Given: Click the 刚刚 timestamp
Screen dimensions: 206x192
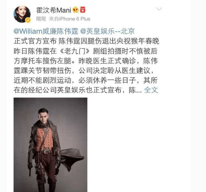Looking at the screenshot, I should tap(41, 19).
